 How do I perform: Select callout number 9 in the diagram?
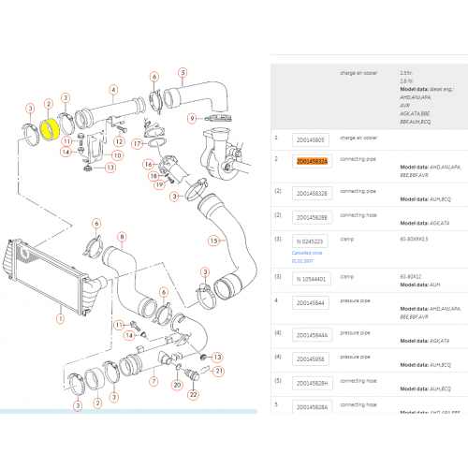(x=192, y=118)
